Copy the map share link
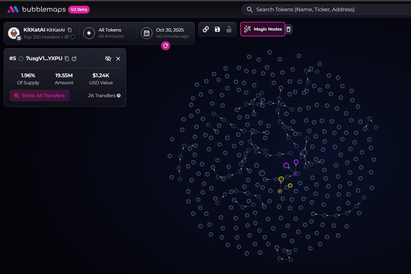411x274 pixels. (x=206, y=29)
